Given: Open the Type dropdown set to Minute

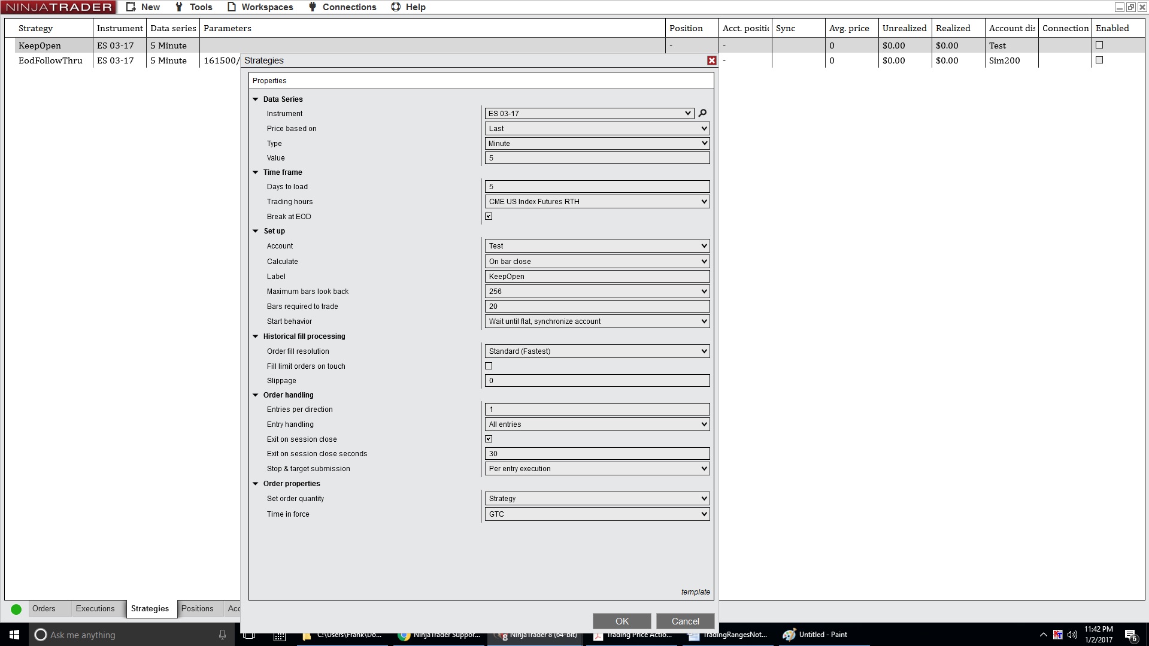Looking at the screenshot, I should click(597, 144).
